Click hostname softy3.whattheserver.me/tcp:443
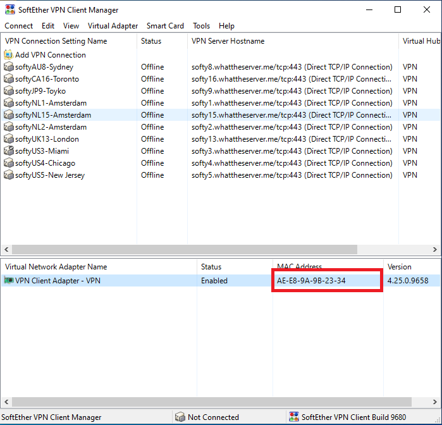 click(292, 151)
